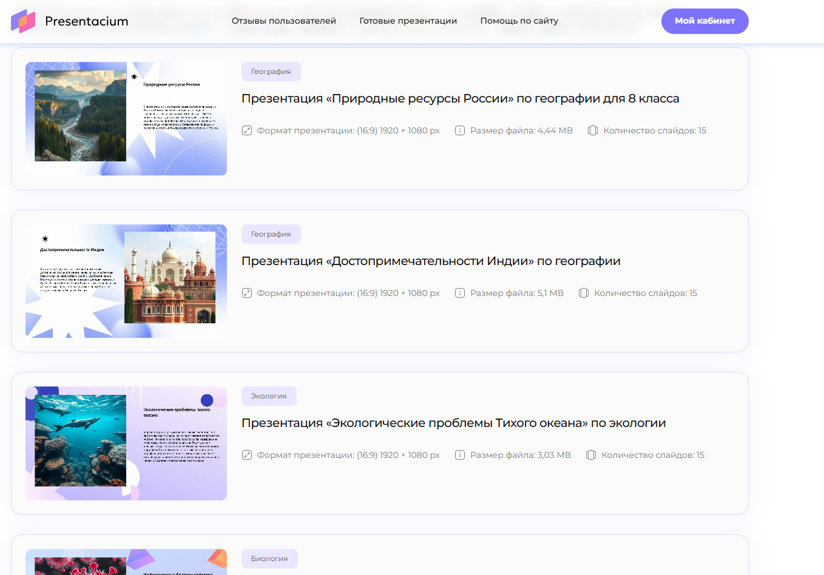The height and width of the screenshot is (575, 824).
Task: Click slide count icon on Russia resources card
Action: tap(593, 130)
